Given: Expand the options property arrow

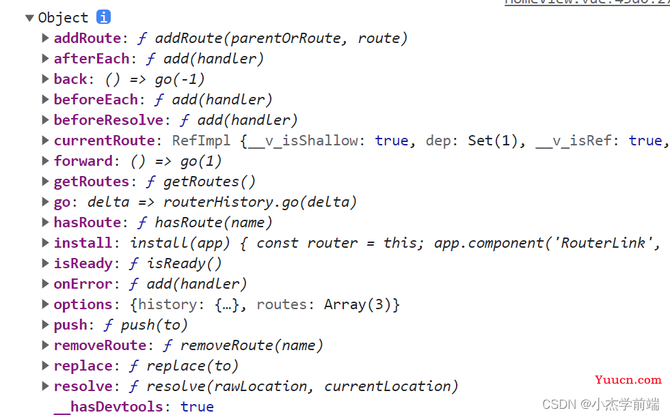Looking at the screenshot, I should click(45, 304).
